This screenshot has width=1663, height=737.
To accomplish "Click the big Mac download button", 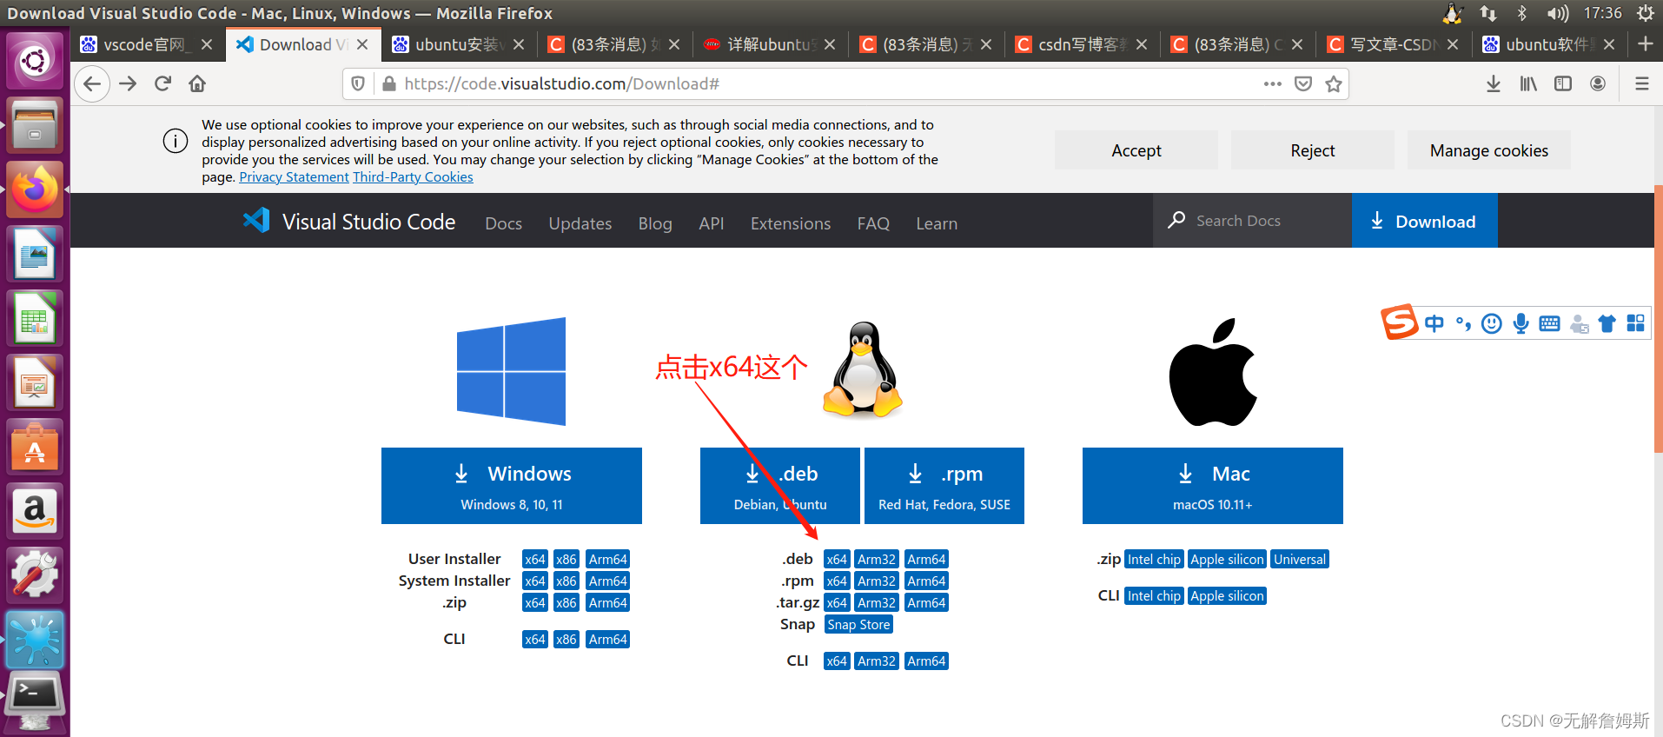I will (1213, 486).
